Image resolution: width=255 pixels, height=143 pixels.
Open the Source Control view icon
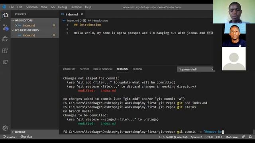(x=5, y=27)
